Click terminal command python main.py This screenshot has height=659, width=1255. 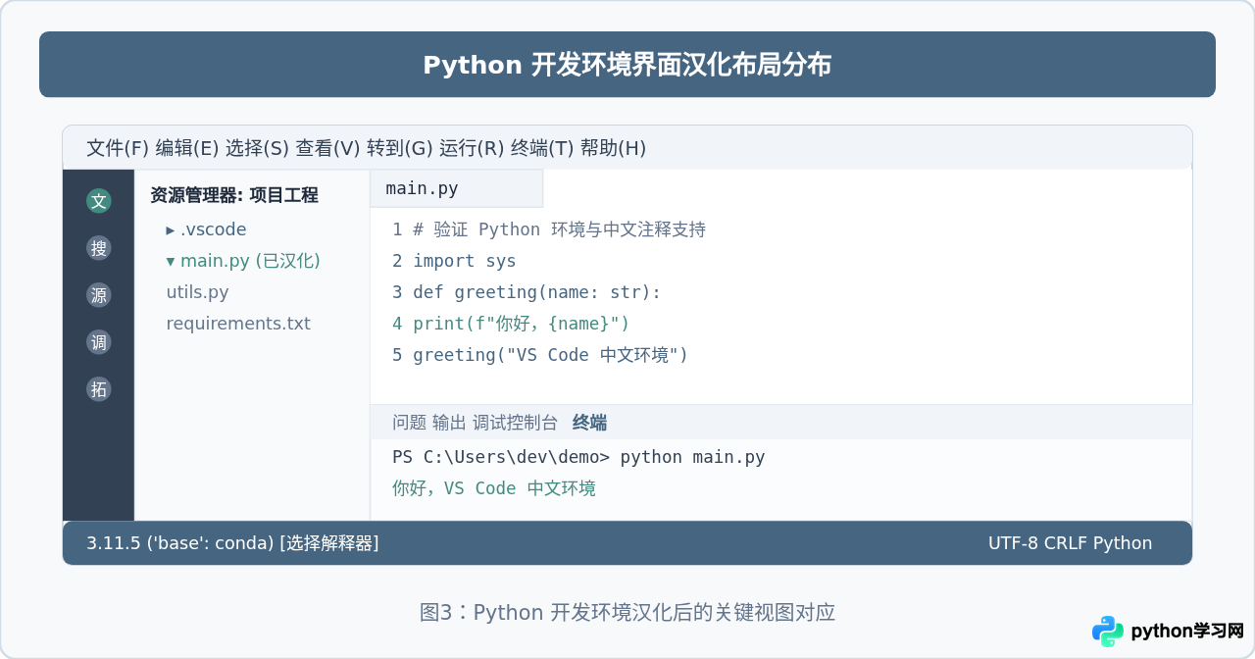click(x=692, y=457)
